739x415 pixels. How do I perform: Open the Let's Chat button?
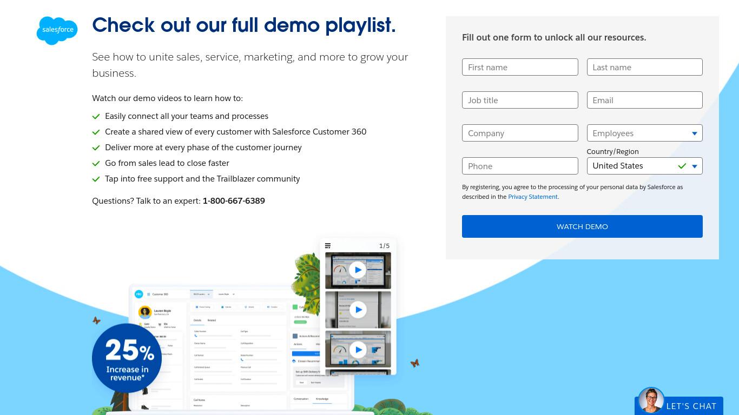tap(679, 406)
